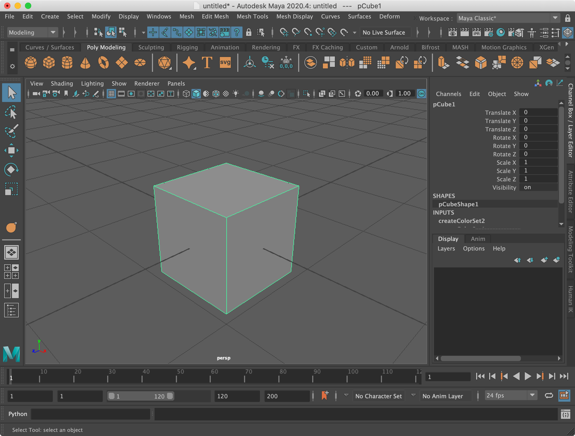Screen dimensions: 575x436
Task: Select the createColorSet2 input node
Action: [x=461, y=221]
